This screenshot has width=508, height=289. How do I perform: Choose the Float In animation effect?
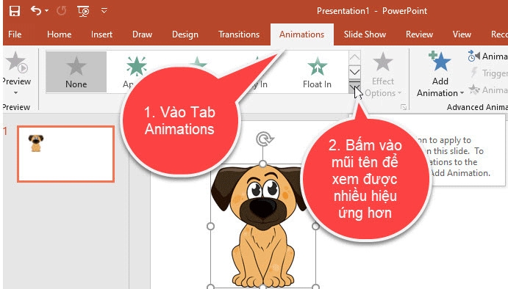tap(317, 72)
